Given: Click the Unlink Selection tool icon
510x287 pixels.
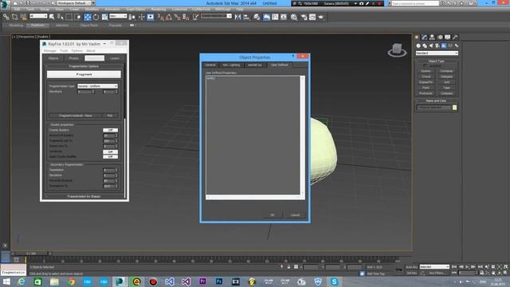Looking at the screenshot, I should (14, 17).
